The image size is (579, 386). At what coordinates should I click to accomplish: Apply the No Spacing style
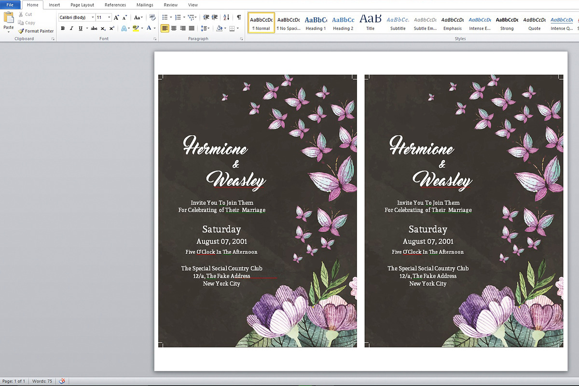click(x=289, y=23)
